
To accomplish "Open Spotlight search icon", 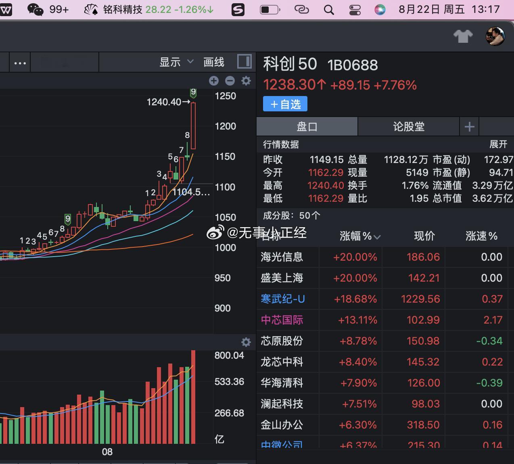I will coord(329,10).
